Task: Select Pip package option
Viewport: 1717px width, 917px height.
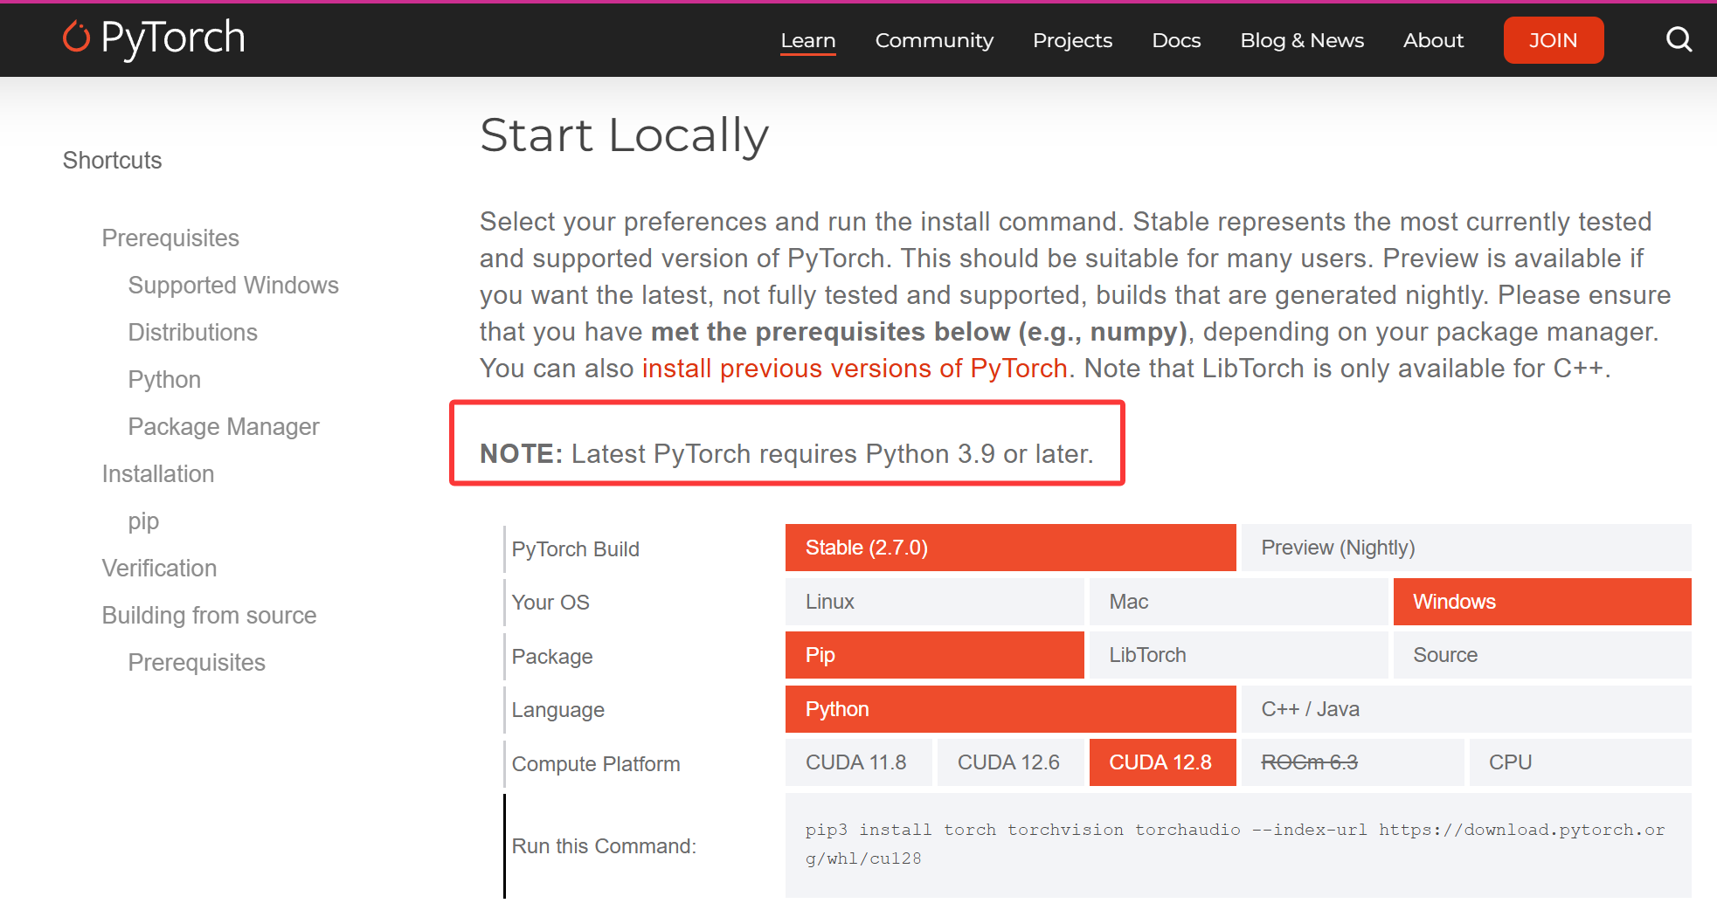Action: coord(934,655)
